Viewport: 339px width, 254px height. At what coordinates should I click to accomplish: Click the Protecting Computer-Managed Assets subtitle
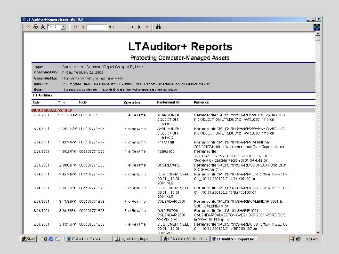click(x=180, y=58)
